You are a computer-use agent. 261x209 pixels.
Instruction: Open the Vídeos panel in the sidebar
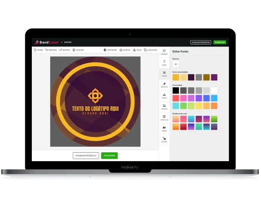[164, 129]
